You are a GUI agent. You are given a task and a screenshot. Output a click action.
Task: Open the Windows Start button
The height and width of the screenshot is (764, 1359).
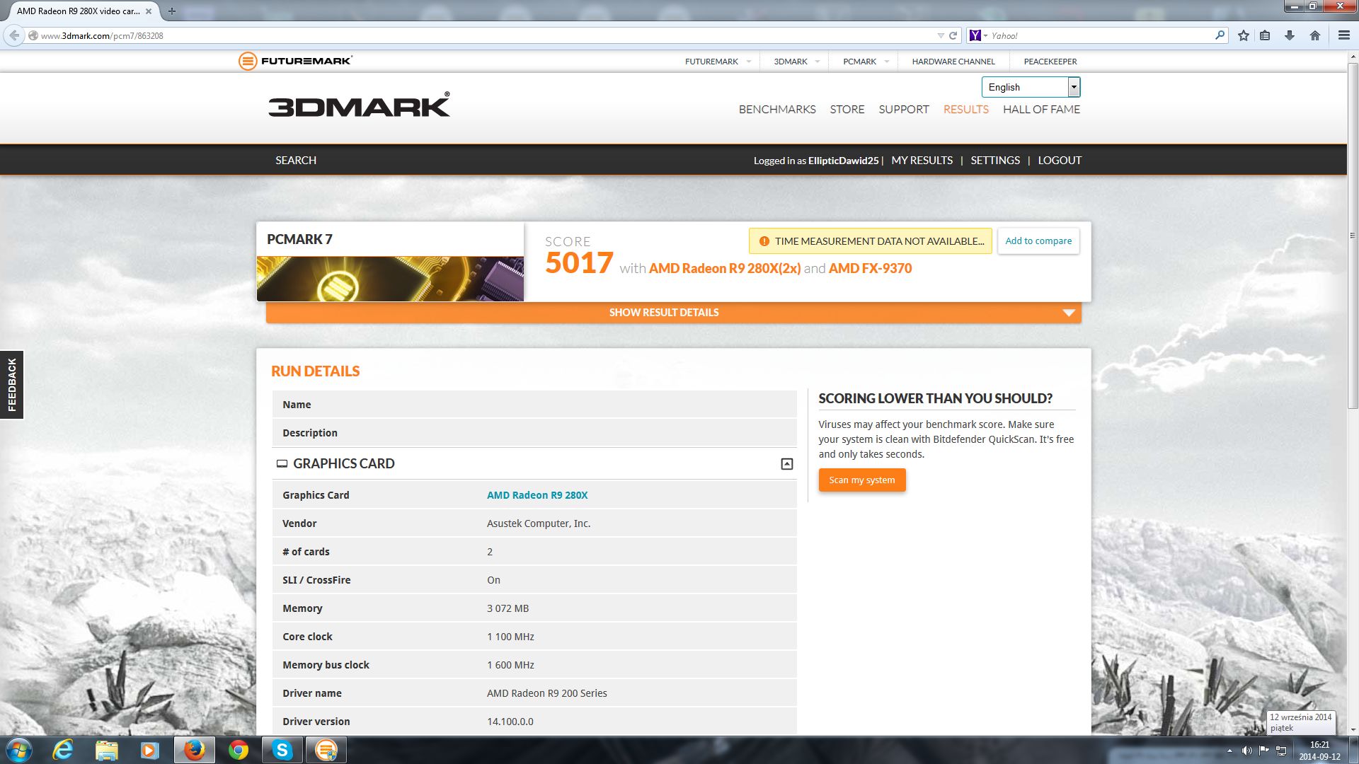pyautogui.click(x=18, y=750)
